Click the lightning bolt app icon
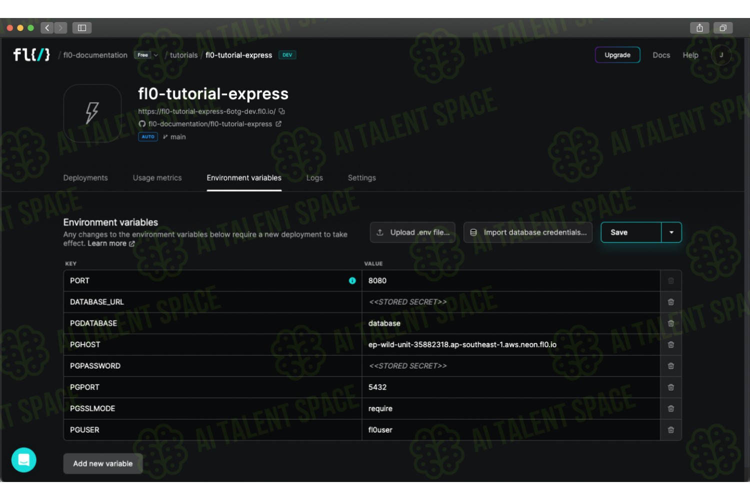This screenshot has height=500, width=750. point(92,113)
